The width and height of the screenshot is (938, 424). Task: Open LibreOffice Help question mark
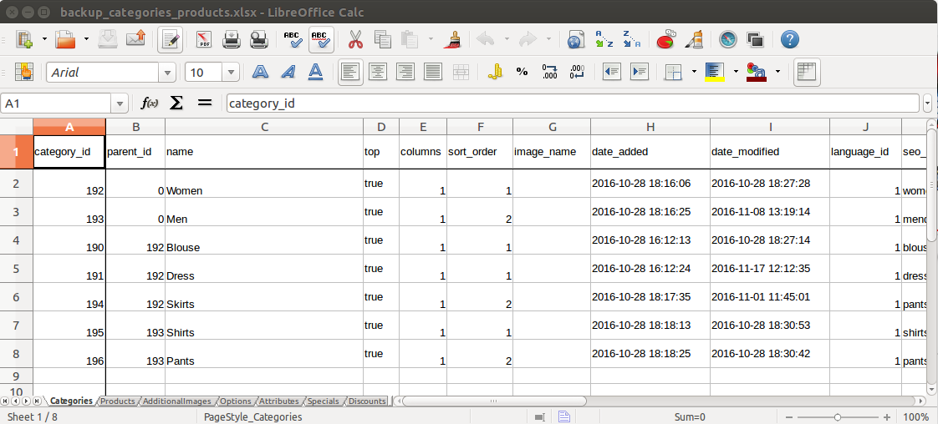(x=790, y=39)
